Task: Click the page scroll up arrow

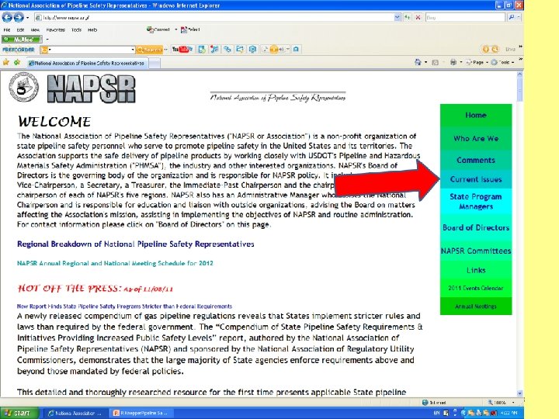Action: [x=519, y=74]
